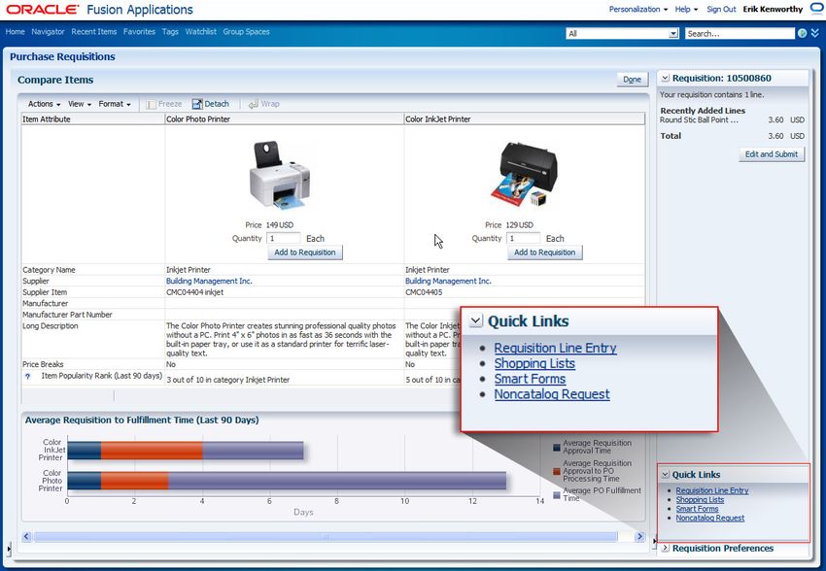Click Edit and Submit button
826x571 pixels.
[x=772, y=154]
